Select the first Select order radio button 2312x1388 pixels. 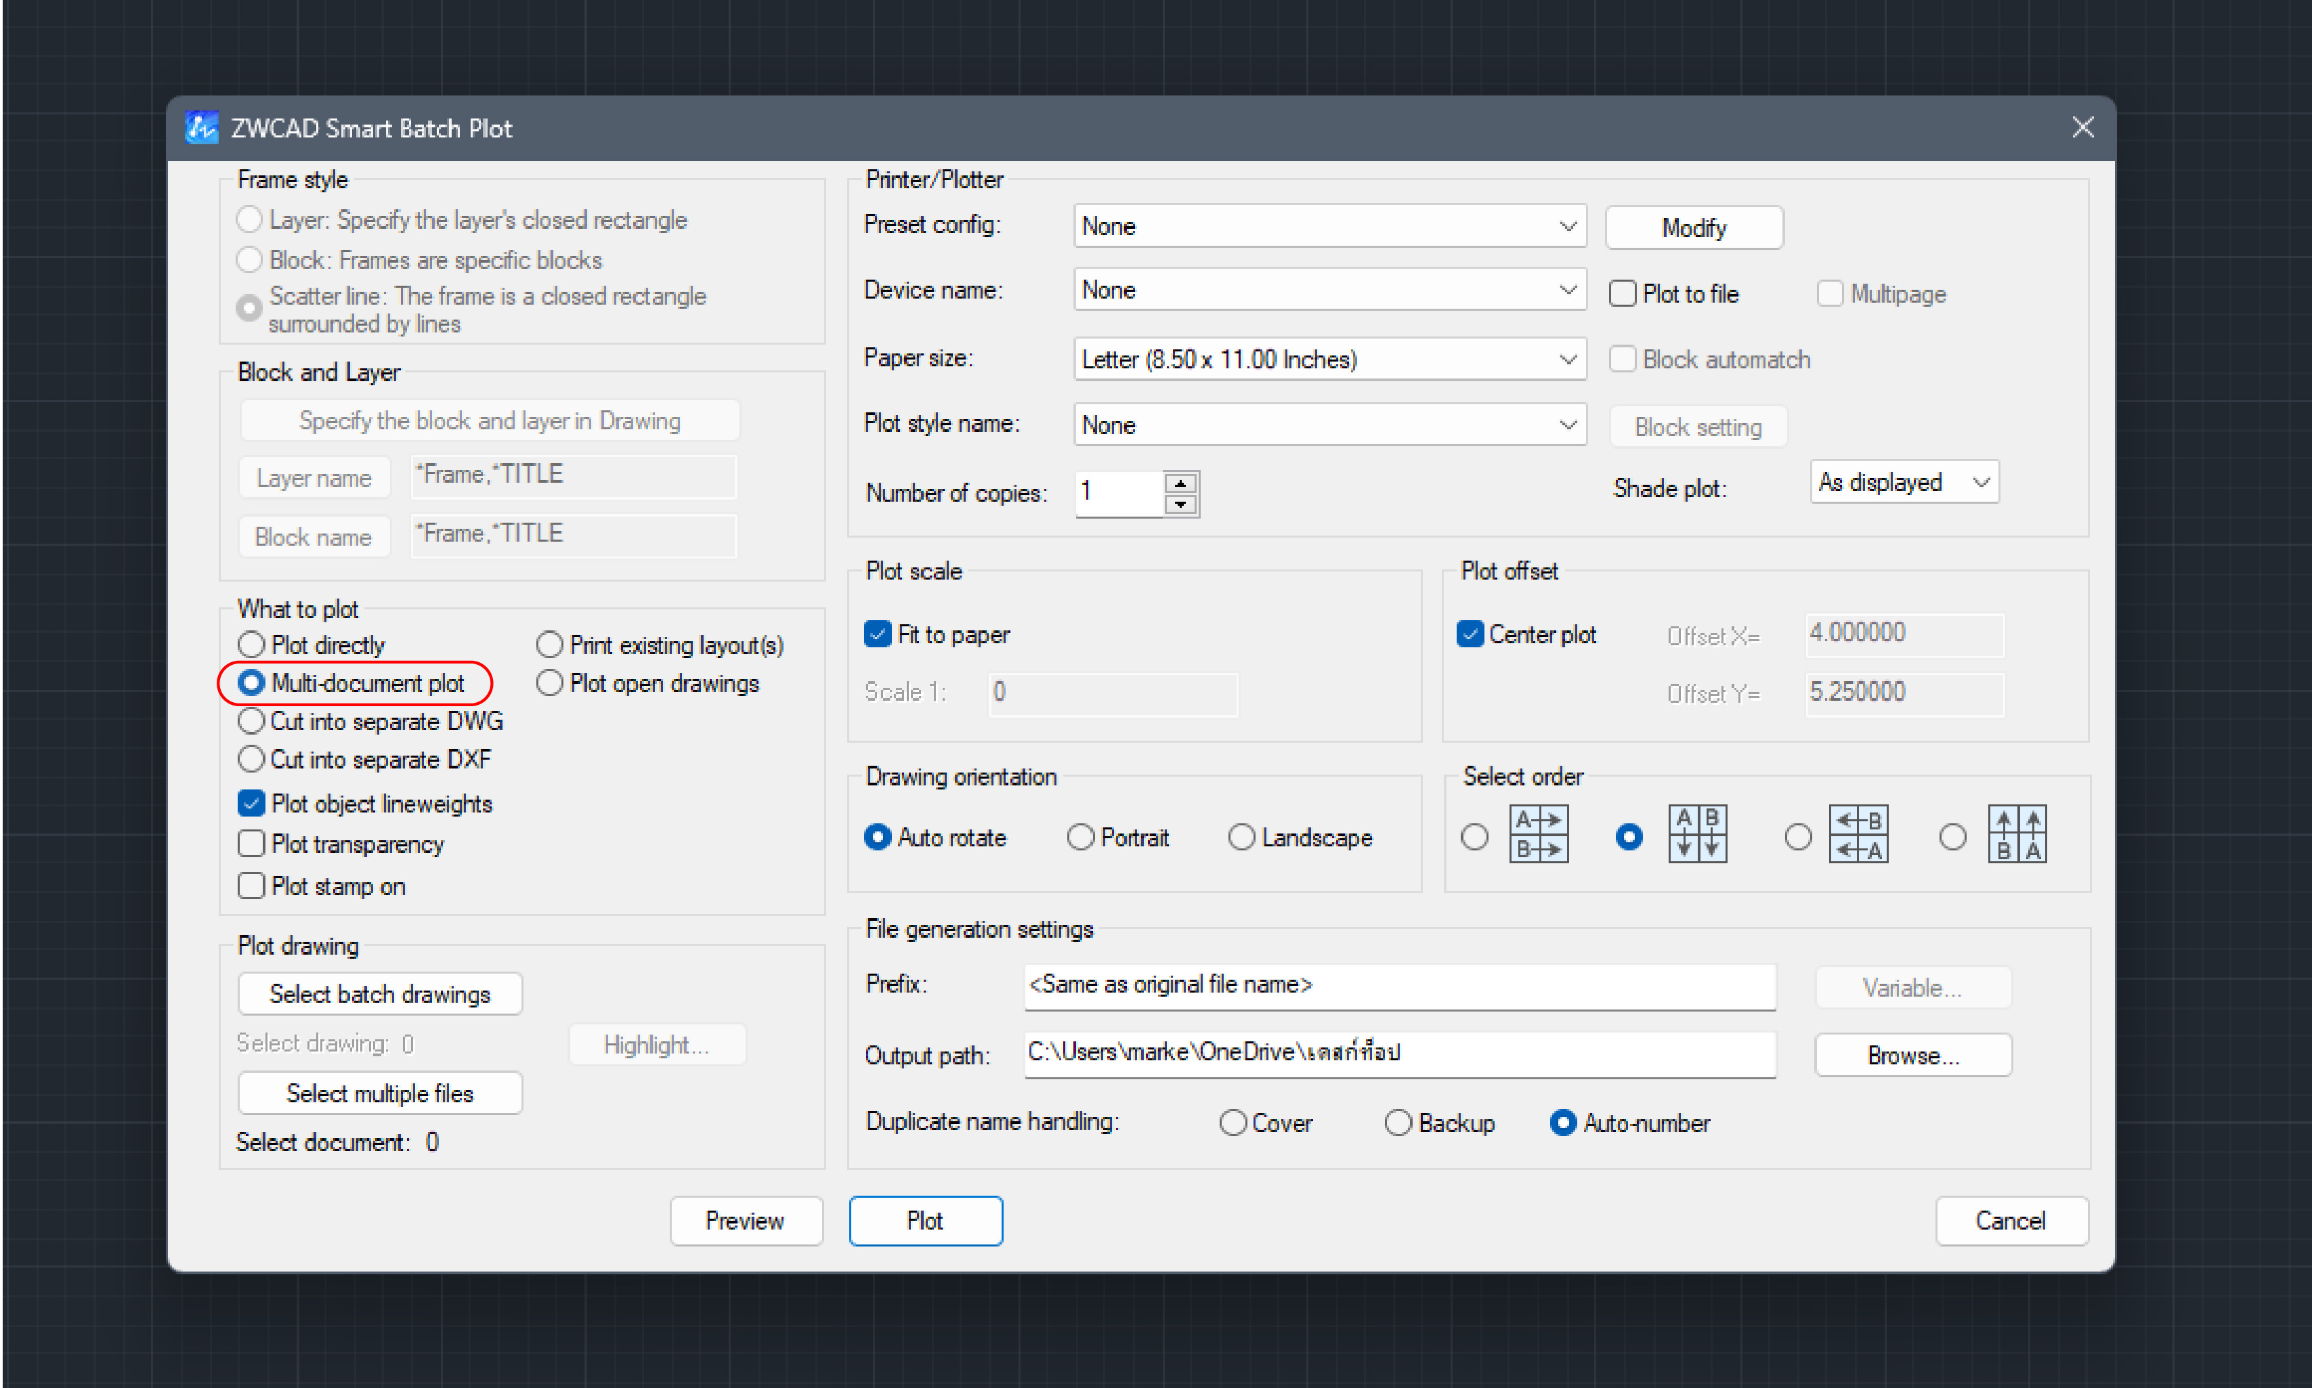[x=1475, y=837]
